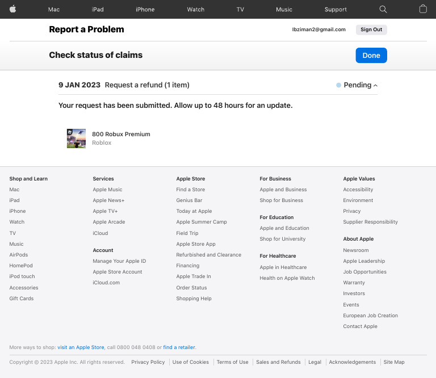Open the Newsroom footer link
Viewport: 436px width, 378px height.
click(355, 250)
